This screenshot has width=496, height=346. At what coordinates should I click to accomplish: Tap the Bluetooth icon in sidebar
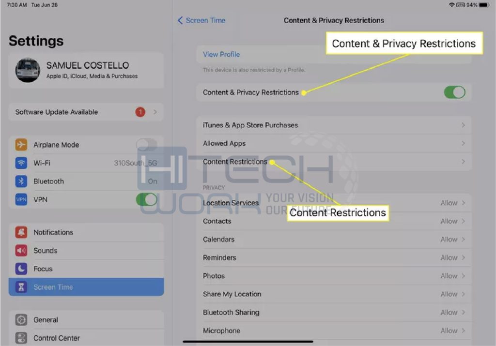tap(21, 181)
